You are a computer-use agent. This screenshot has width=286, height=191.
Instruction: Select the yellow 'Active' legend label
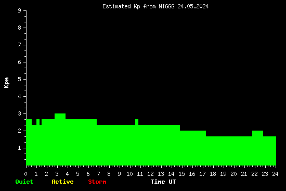pos(62,182)
